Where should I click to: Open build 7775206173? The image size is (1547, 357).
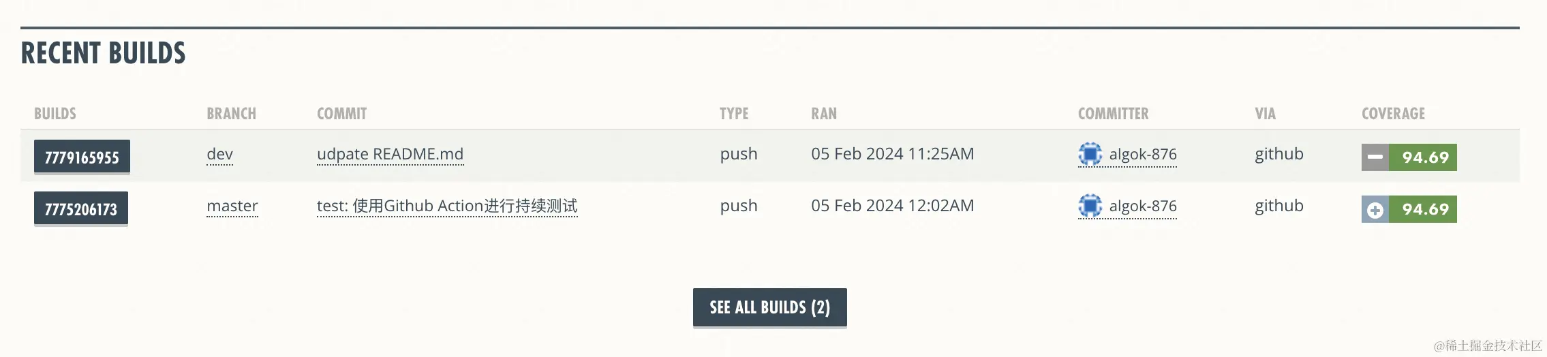(81, 209)
